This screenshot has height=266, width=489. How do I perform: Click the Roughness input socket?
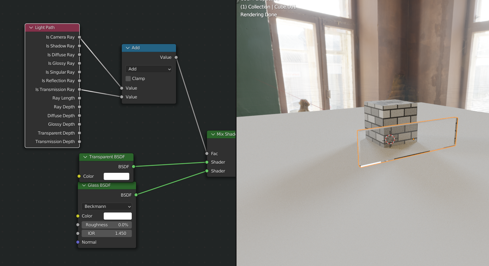pyautogui.click(x=78, y=225)
